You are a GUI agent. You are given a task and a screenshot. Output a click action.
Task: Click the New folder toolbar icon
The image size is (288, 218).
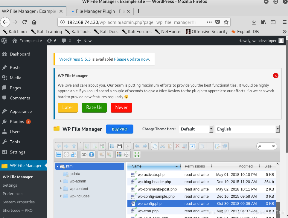coord(87,146)
